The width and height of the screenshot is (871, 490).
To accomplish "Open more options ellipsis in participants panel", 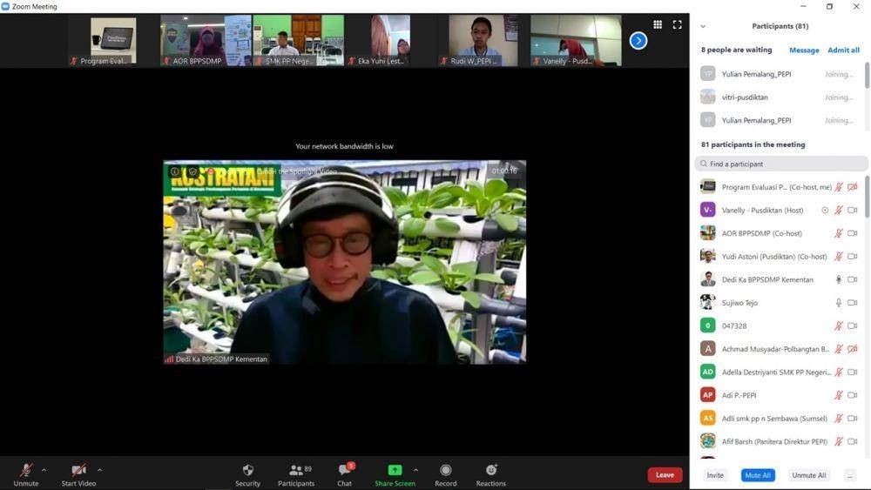I will coord(850,475).
